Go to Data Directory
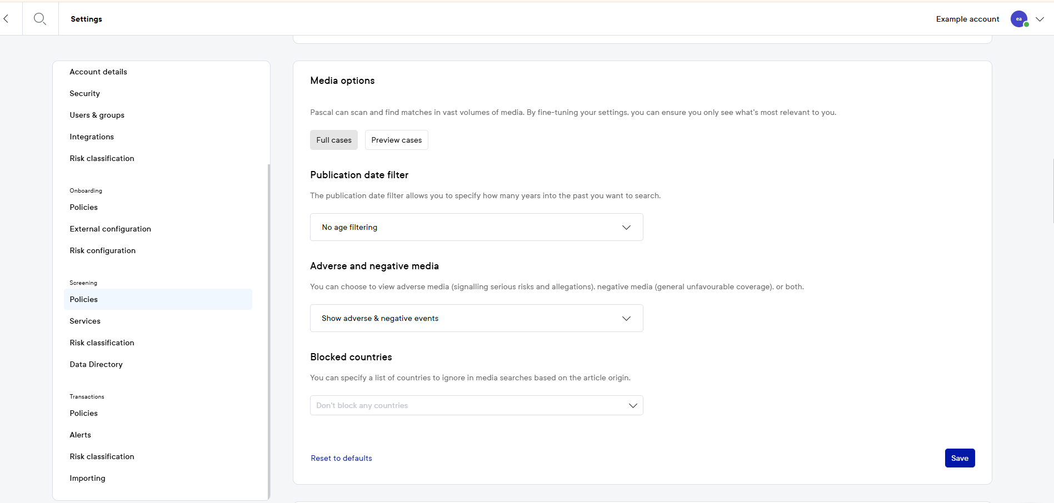1054x503 pixels. (x=96, y=364)
